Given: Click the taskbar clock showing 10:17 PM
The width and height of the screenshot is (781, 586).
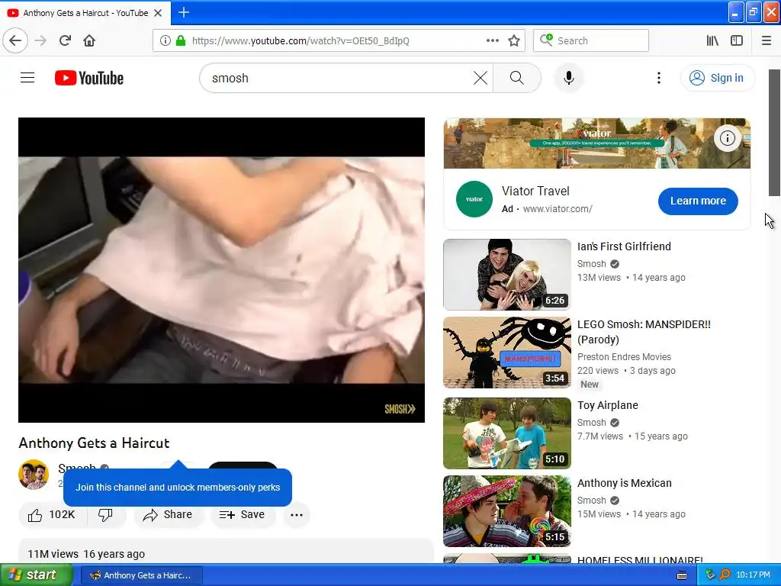Looking at the screenshot, I should 753,575.
